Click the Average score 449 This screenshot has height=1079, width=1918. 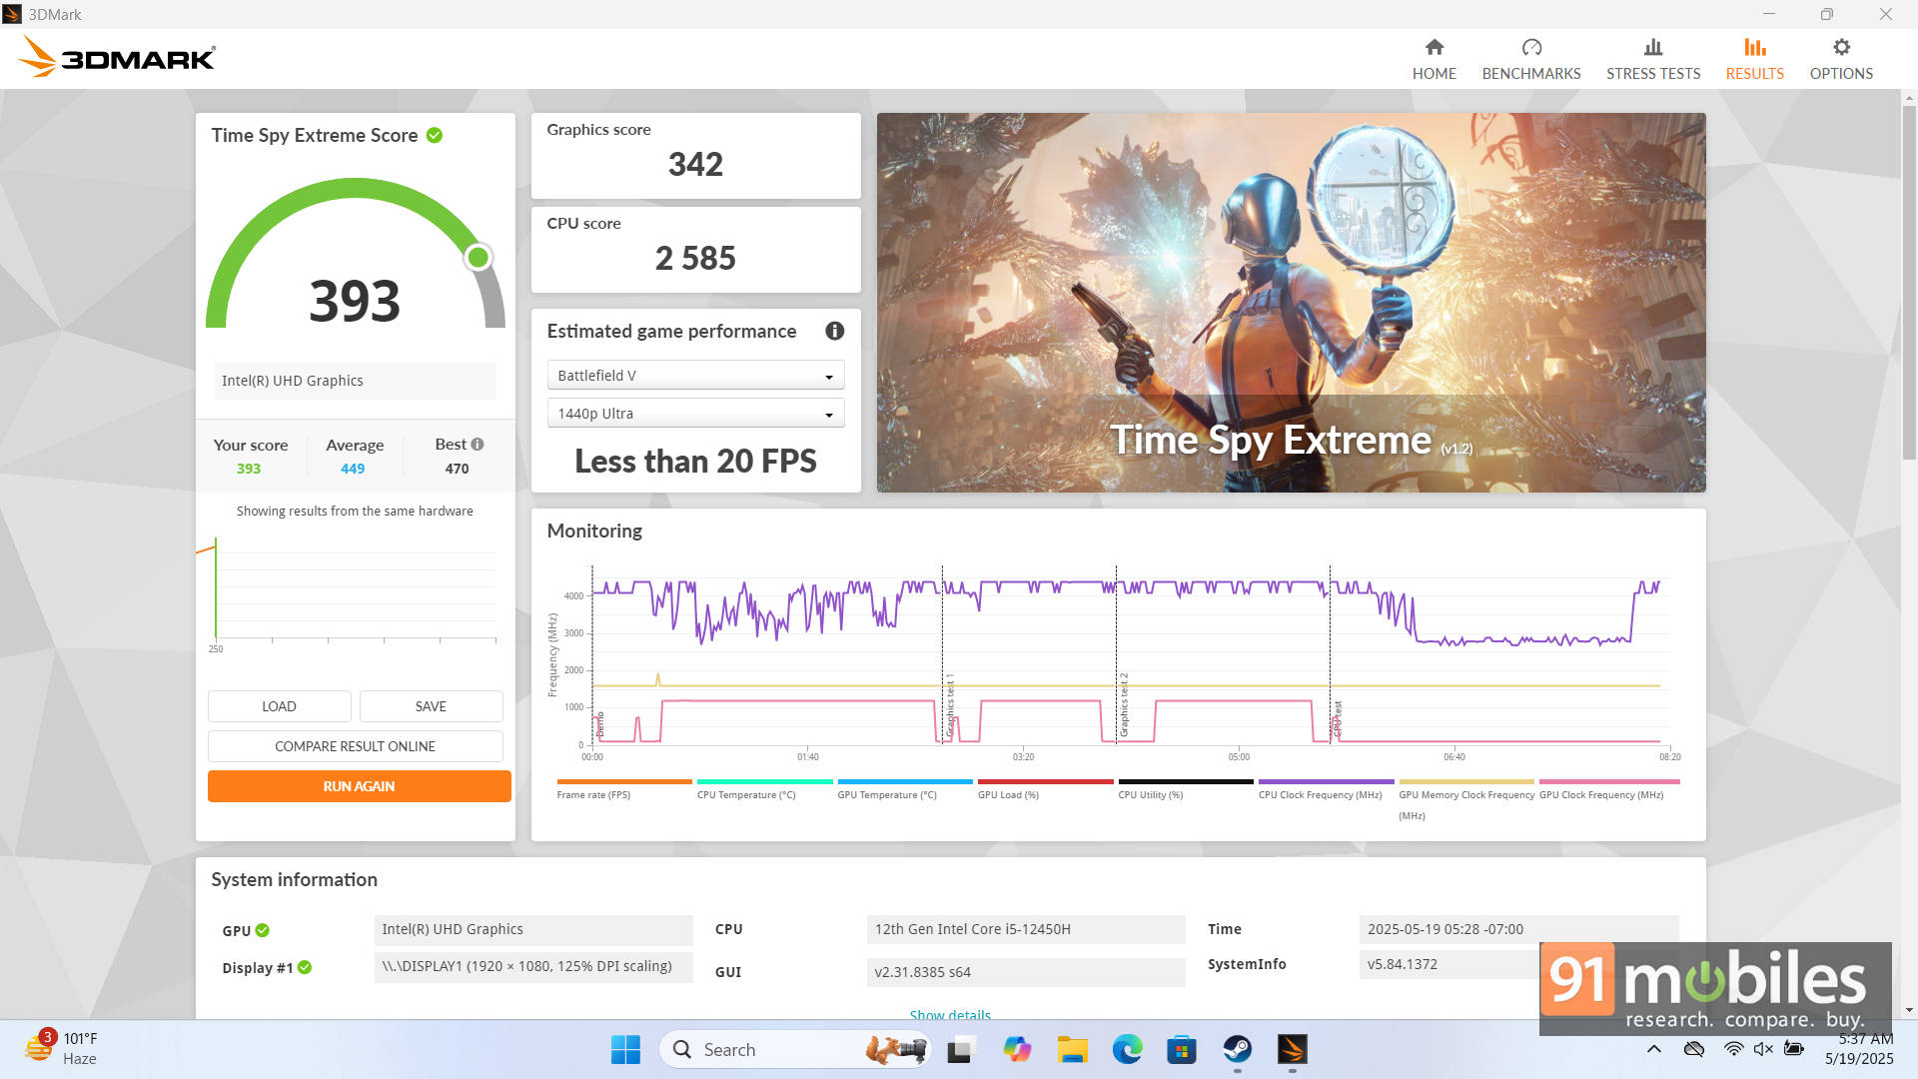(353, 469)
